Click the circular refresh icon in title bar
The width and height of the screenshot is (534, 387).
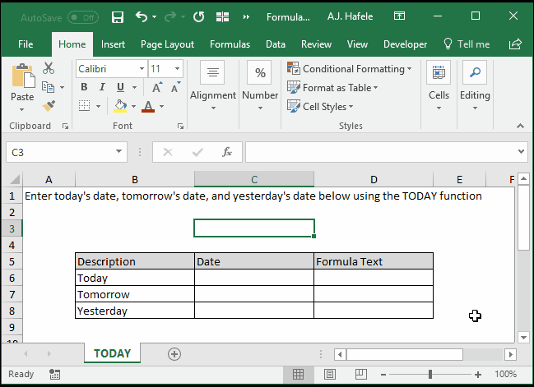[198, 16]
